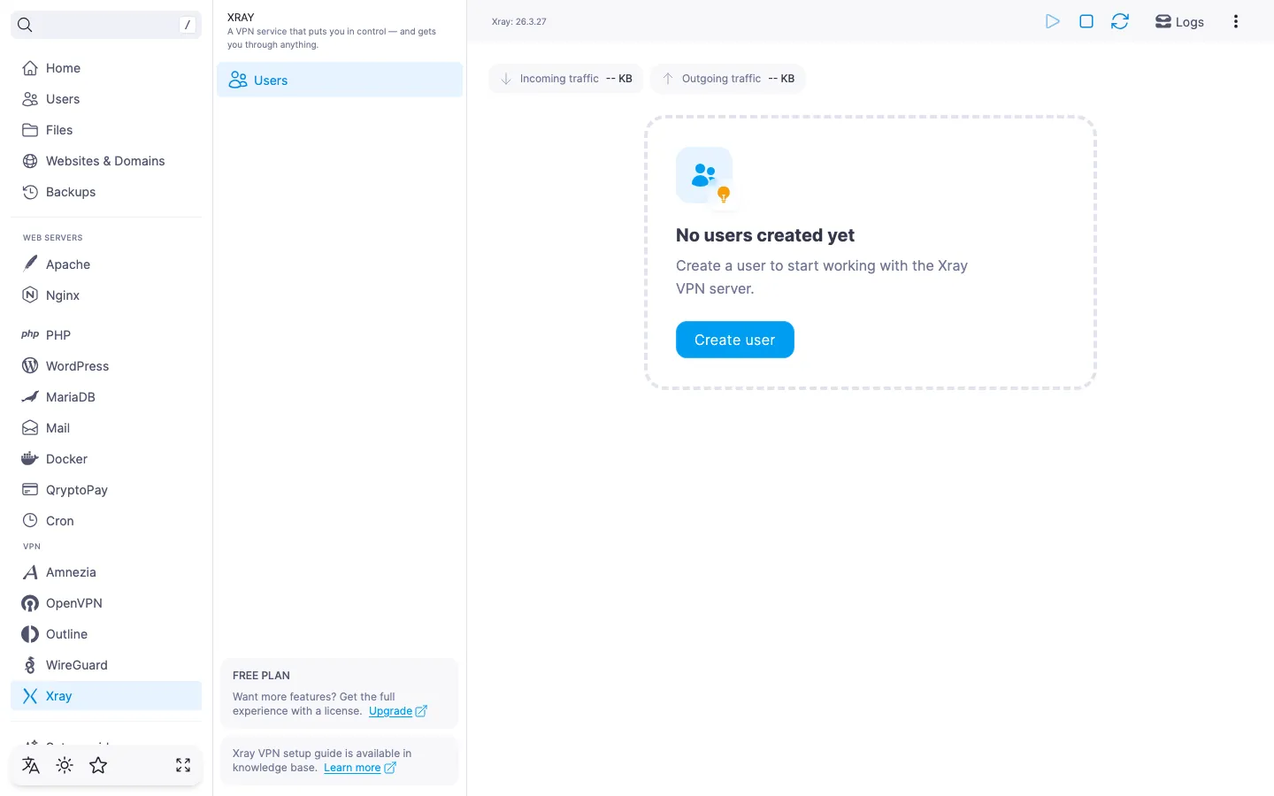
Task: Click the Xray: 26.3.27 version label
Action: coord(519,22)
